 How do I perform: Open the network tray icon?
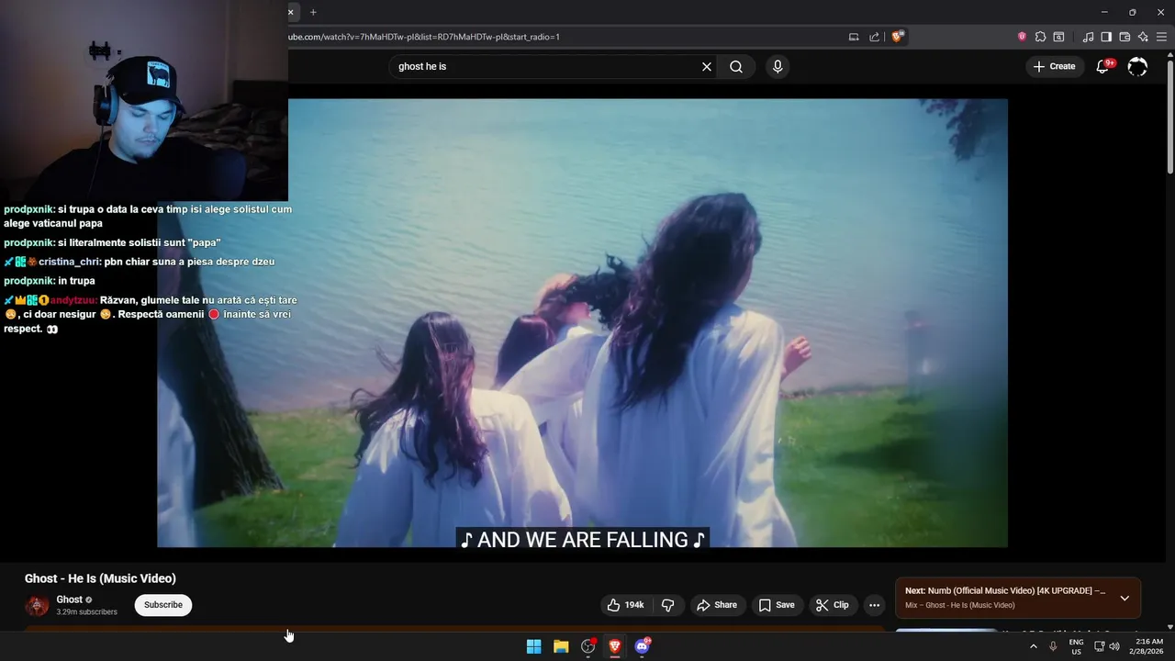(1100, 646)
